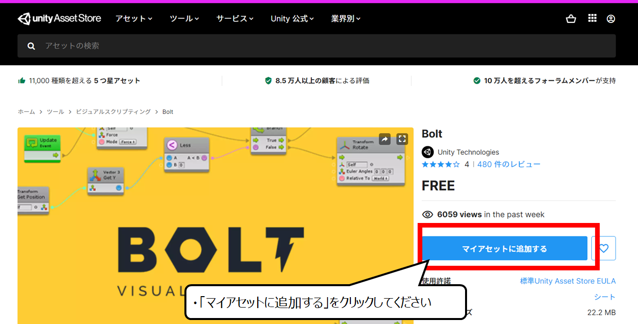Expand the アセット menu

134,18
